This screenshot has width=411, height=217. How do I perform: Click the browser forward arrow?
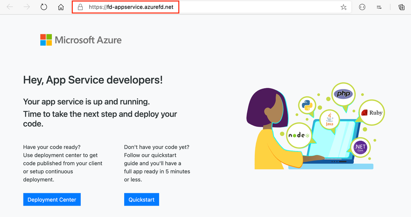(x=27, y=7)
